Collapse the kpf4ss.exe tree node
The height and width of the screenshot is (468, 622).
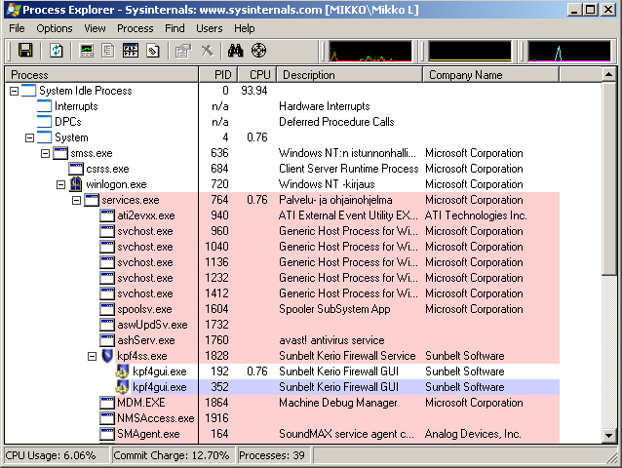(92, 356)
